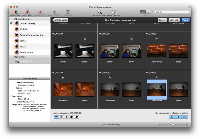The width and height of the screenshot is (200, 139).
Task: Click the '100 duplicate groups' status text
Action: click(x=111, y=125)
